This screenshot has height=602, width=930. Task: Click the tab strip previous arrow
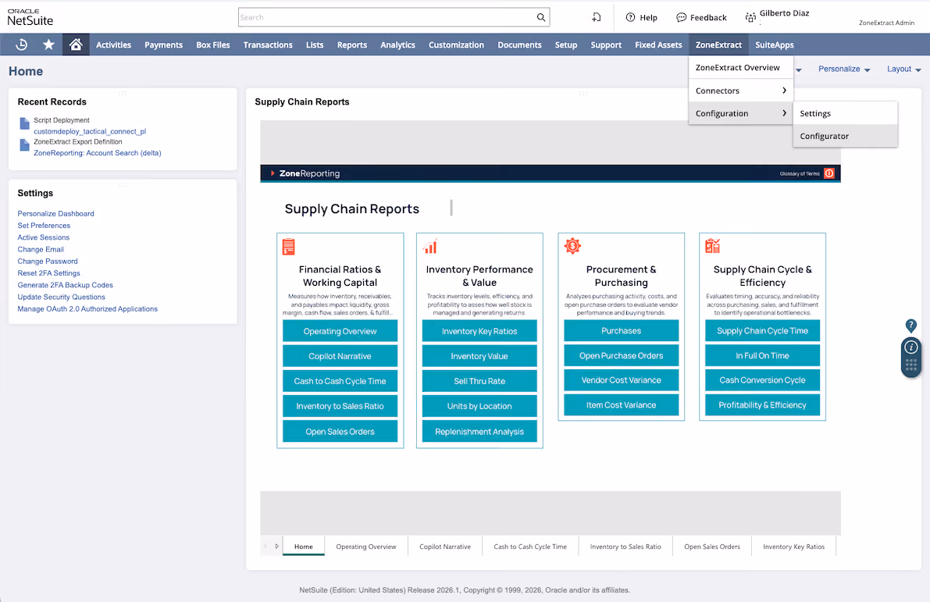[x=265, y=547]
